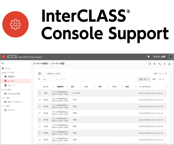Check the 児童3 row checkbox
This screenshot has height=145, width=174.
[40, 113]
